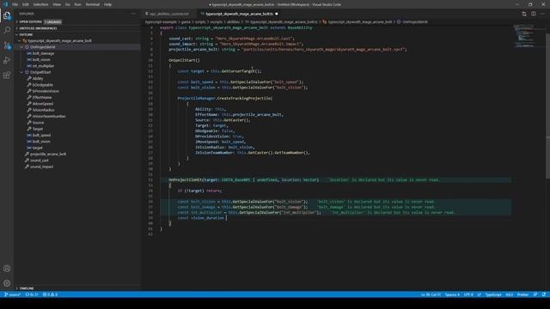This screenshot has width=550, height=309.
Task: Open errors and warnings count in status bar
Action: point(50,294)
